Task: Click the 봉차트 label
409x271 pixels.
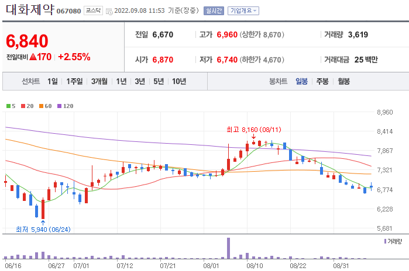Action: (278, 82)
